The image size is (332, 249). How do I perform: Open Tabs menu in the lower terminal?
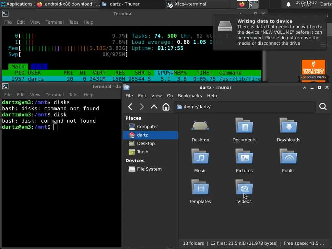[74, 95]
